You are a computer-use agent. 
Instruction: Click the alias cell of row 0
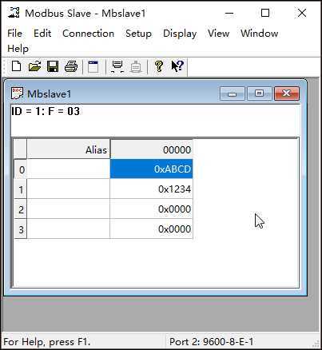(69, 169)
